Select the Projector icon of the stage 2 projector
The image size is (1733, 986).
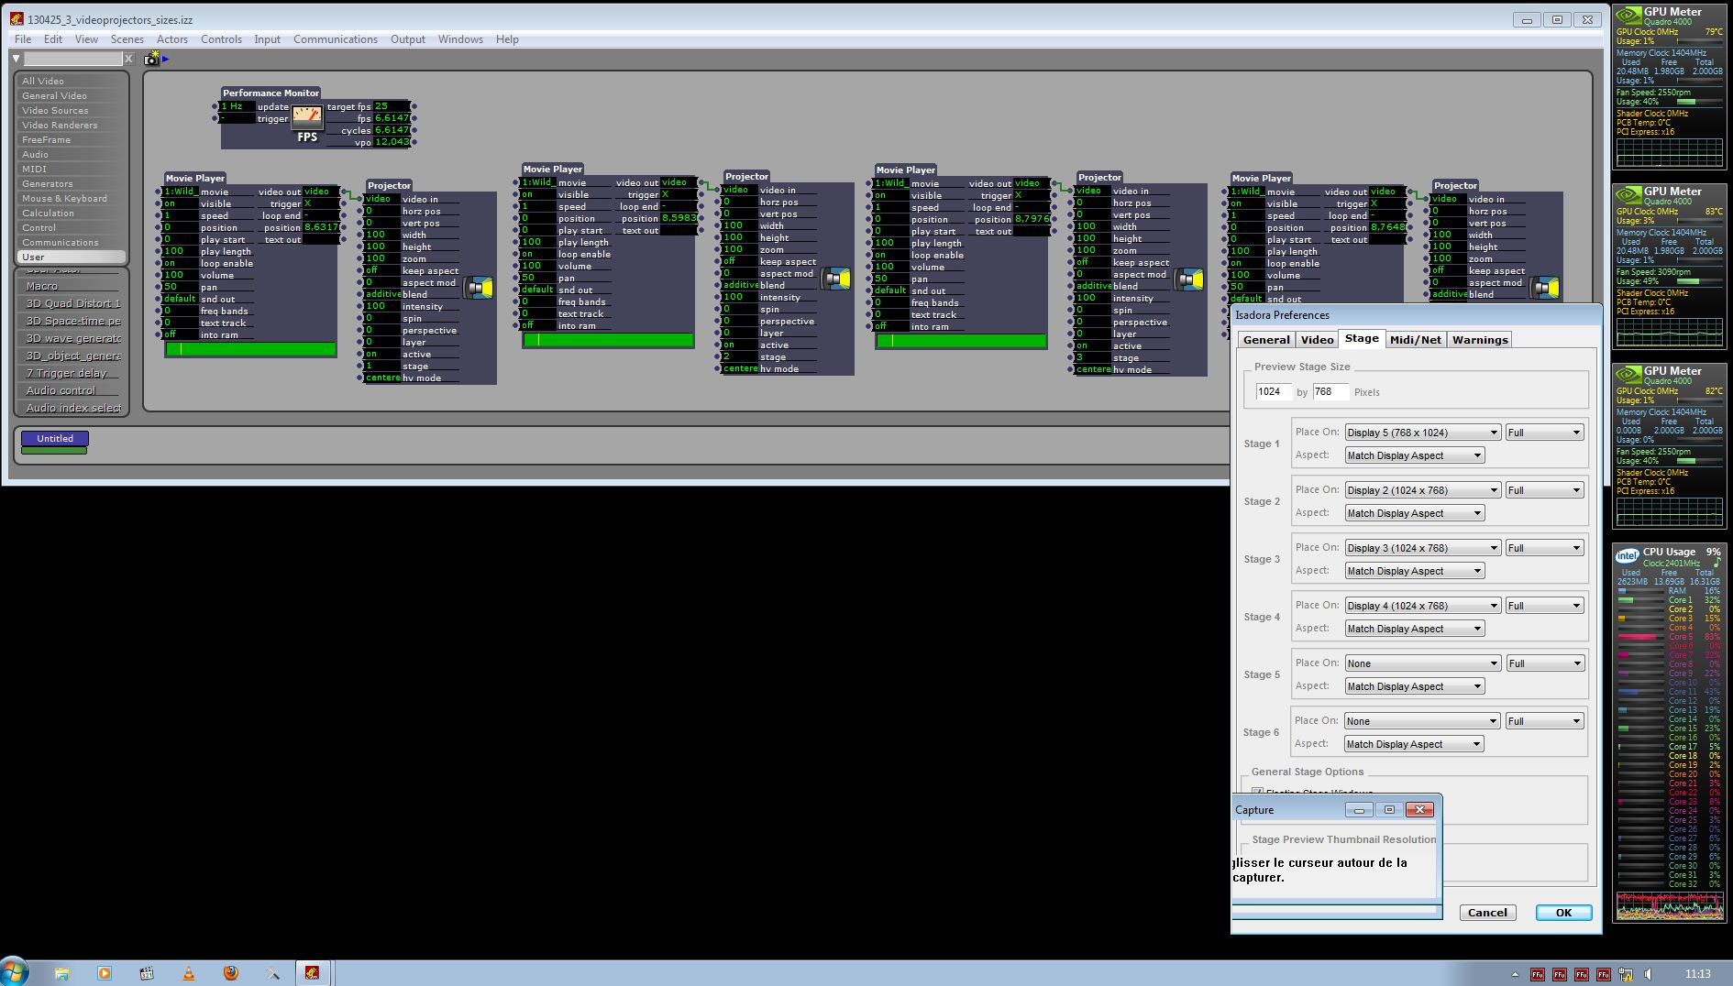[x=835, y=279]
